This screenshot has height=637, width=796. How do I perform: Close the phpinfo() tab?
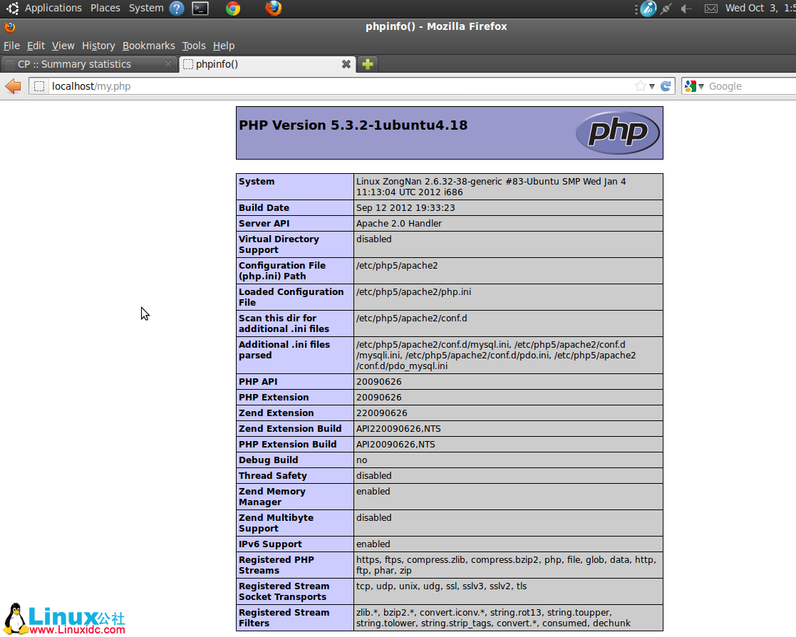[x=346, y=64]
